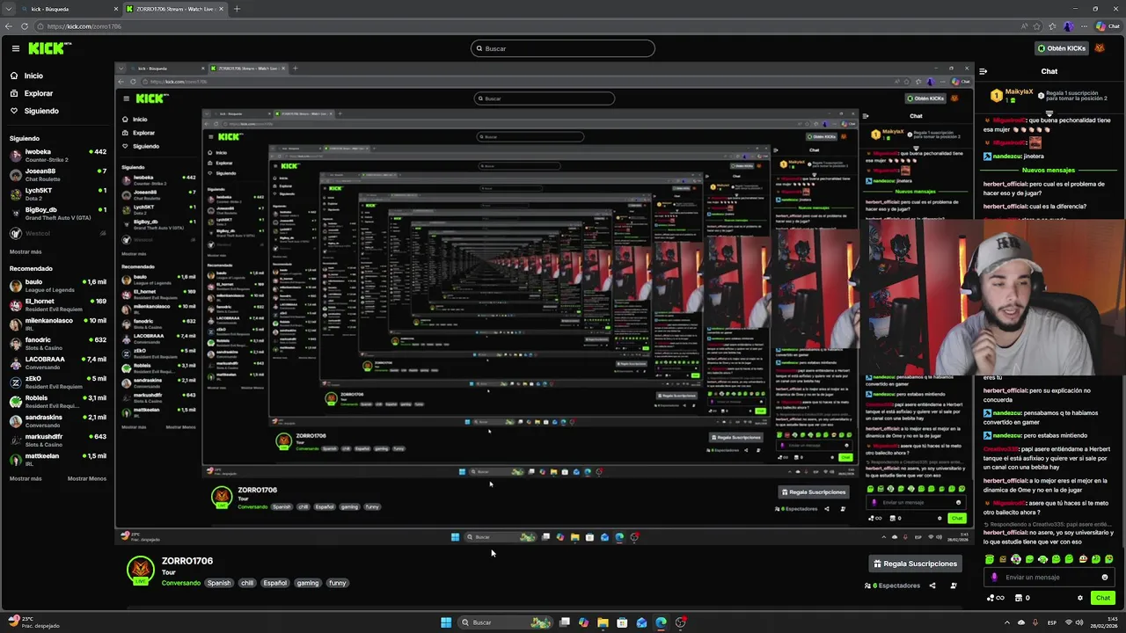Select the funny tag
Image resolution: width=1126 pixels, height=633 pixels.
tap(338, 583)
